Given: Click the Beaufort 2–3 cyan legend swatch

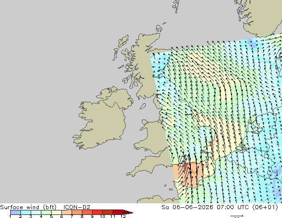Looking at the screenshot, I should coord(26,212).
